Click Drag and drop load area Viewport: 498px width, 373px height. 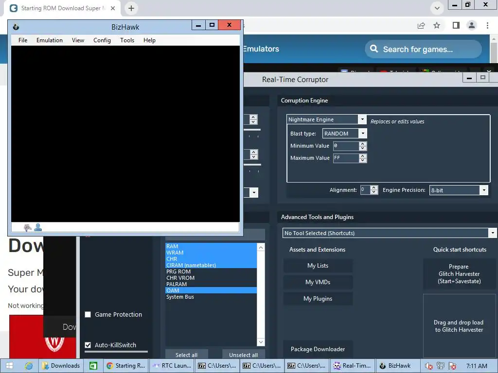[x=459, y=326]
